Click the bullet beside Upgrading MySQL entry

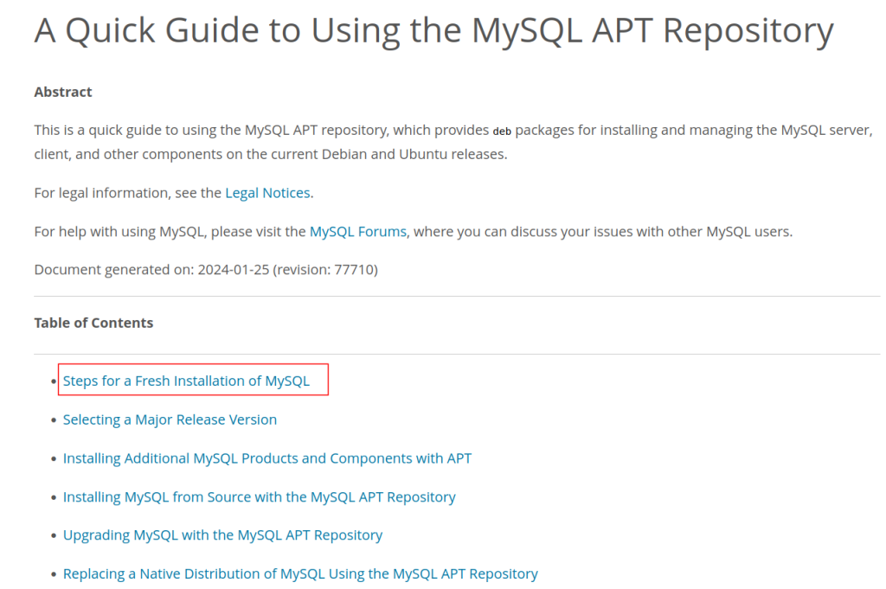(54, 536)
